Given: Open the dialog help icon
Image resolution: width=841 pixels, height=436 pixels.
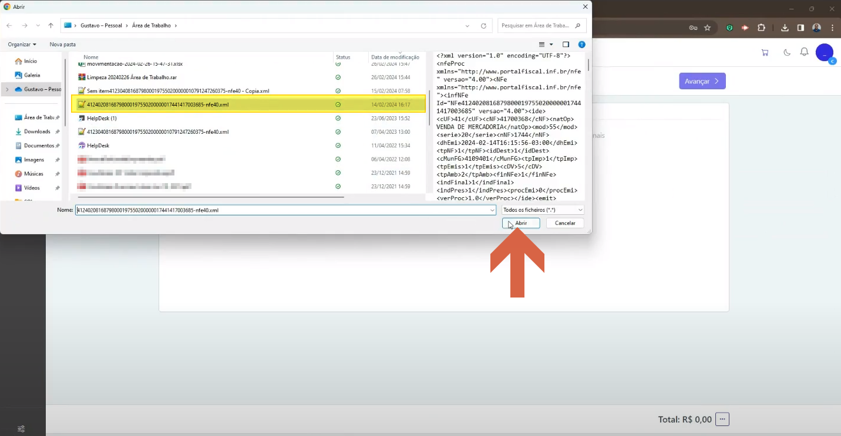Looking at the screenshot, I should (581, 45).
